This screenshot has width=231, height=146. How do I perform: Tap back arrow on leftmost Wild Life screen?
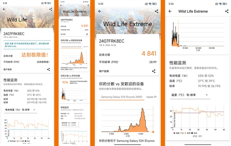(x=4, y=9)
